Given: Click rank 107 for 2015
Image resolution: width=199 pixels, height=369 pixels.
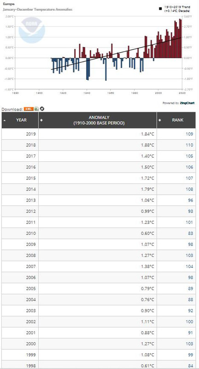Looking at the screenshot, I should pyautogui.click(x=189, y=179).
